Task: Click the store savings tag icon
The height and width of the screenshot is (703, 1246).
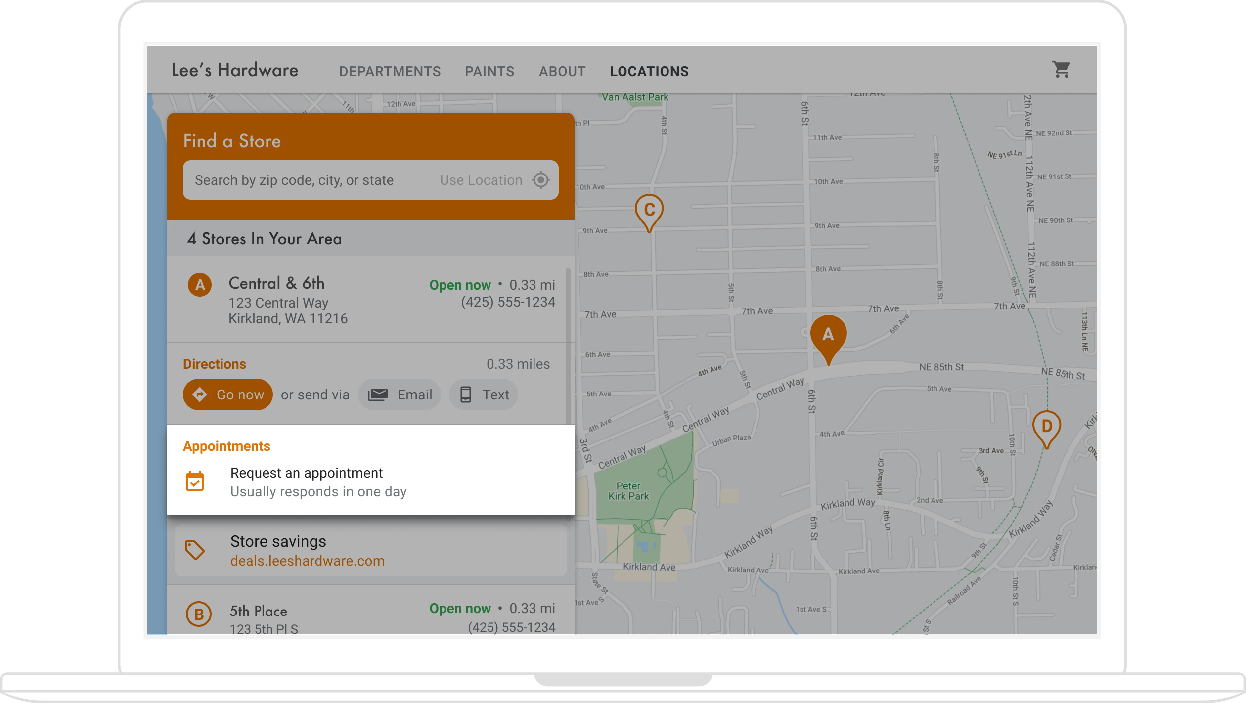Action: click(195, 550)
